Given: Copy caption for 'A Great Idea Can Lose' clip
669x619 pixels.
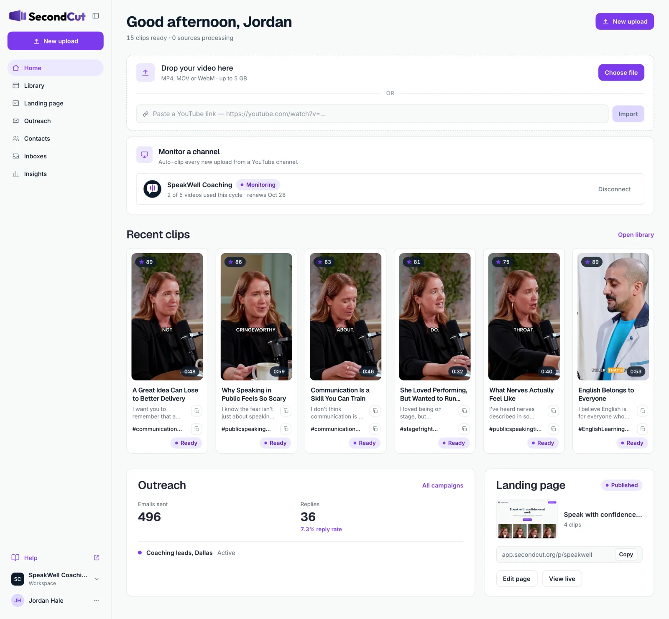Looking at the screenshot, I should click(x=197, y=411).
